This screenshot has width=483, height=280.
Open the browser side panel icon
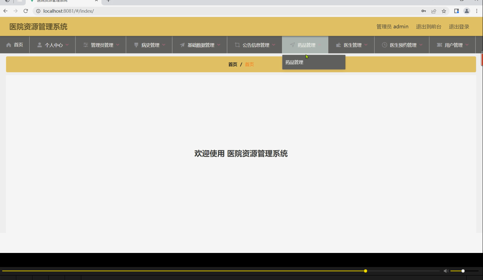pyautogui.click(x=457, y=11)
